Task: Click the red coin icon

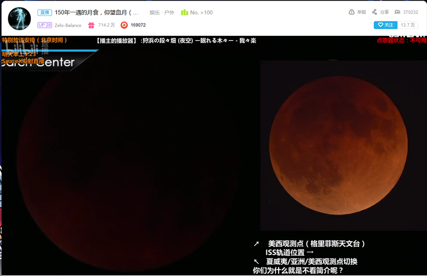Action: click(124, 25)
